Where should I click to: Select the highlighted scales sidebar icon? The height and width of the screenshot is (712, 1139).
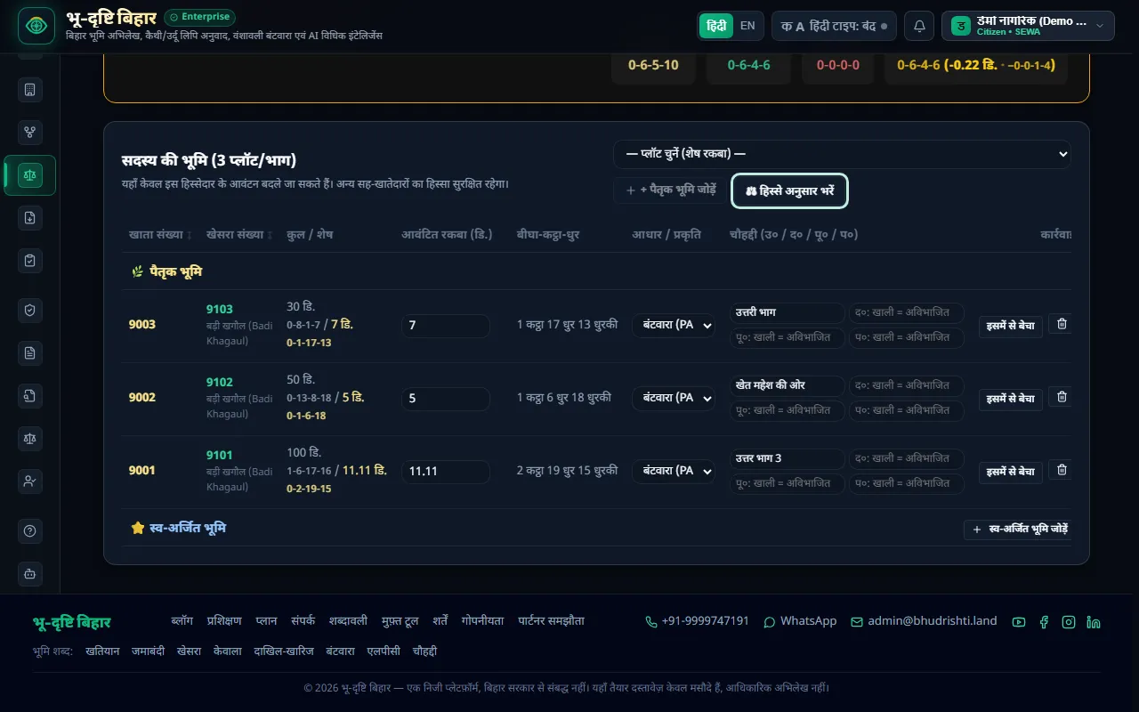(x=30, y=175)
